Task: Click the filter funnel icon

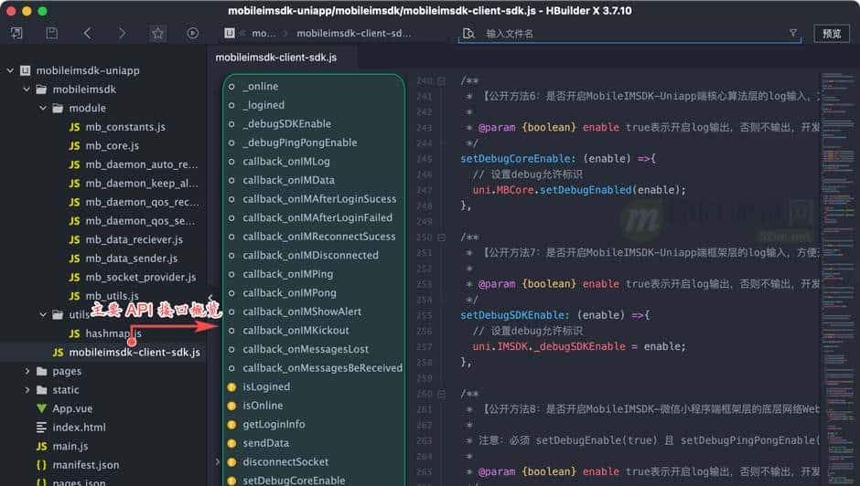Action: [792, 33]
